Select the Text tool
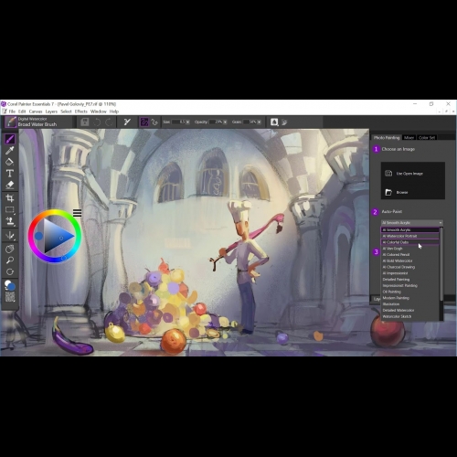 [10, 173]
